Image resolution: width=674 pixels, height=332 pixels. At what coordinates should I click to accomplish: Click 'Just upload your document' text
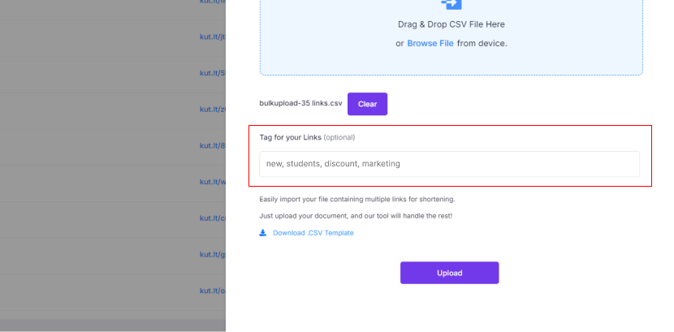point(356,216)
